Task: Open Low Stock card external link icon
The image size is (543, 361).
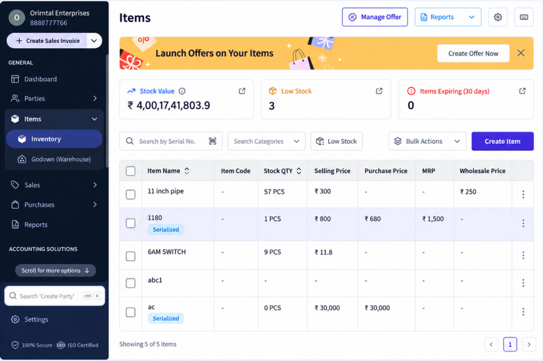Action: 379,91
